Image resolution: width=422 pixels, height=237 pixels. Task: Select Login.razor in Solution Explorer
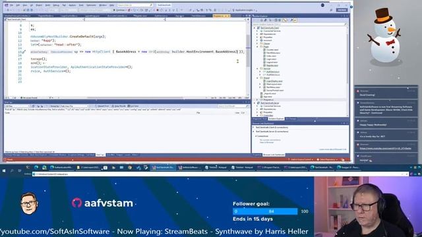click(271, 59)
